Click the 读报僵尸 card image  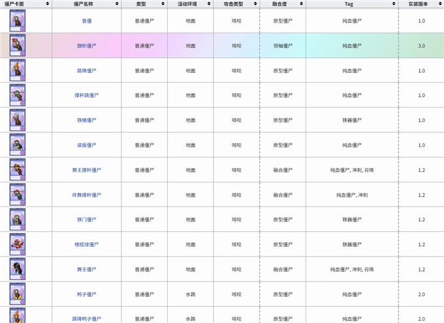pos(18,145)
